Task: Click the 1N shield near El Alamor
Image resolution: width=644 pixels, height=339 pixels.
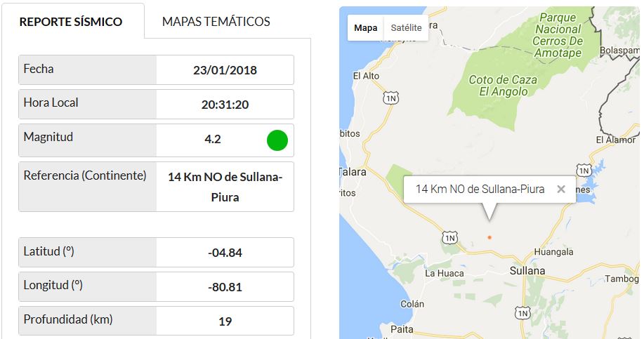Action: (x=584, y=170)
